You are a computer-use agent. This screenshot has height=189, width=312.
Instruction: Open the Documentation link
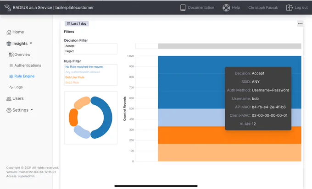coord(201,7)
